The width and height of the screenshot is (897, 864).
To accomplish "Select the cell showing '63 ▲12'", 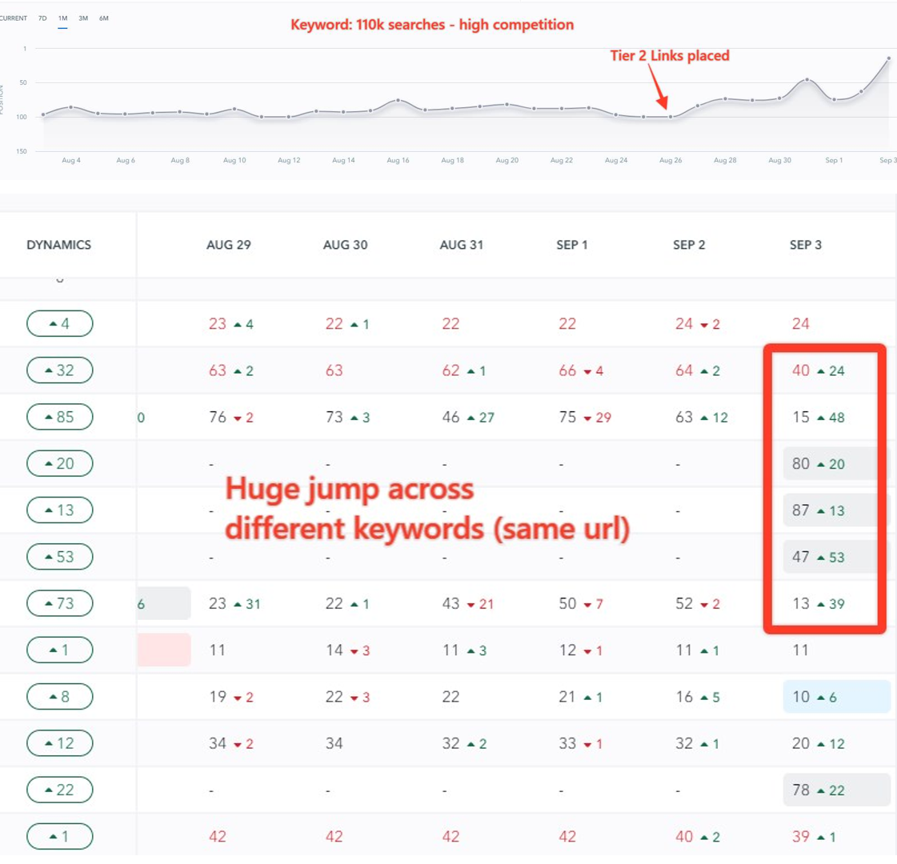I will tap(702, 417).
